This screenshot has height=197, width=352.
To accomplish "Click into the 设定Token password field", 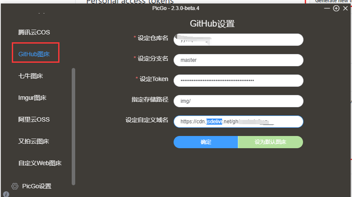I will coord(238,81).
